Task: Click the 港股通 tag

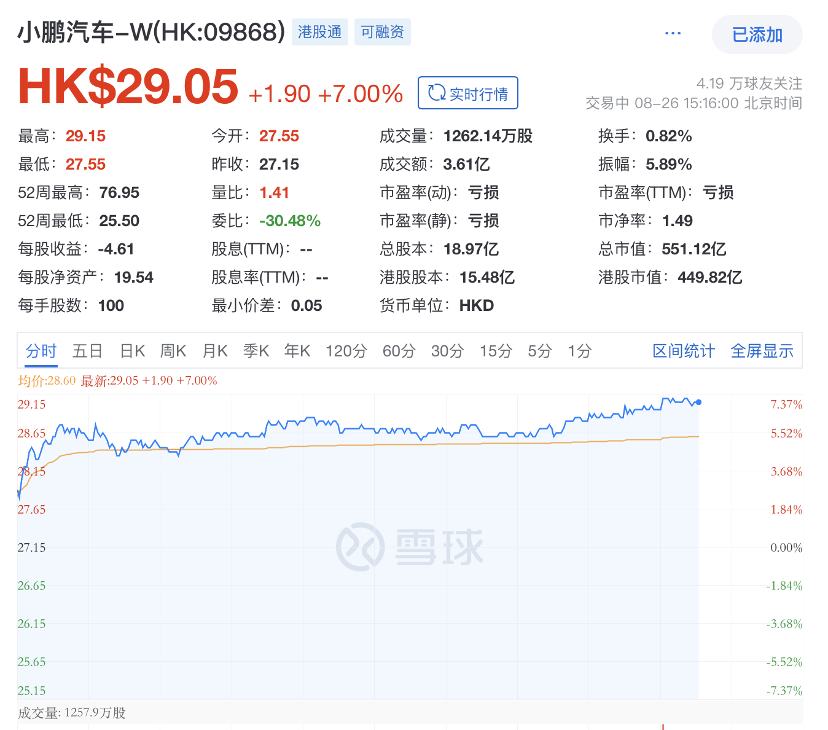Action: click(319, 32)
